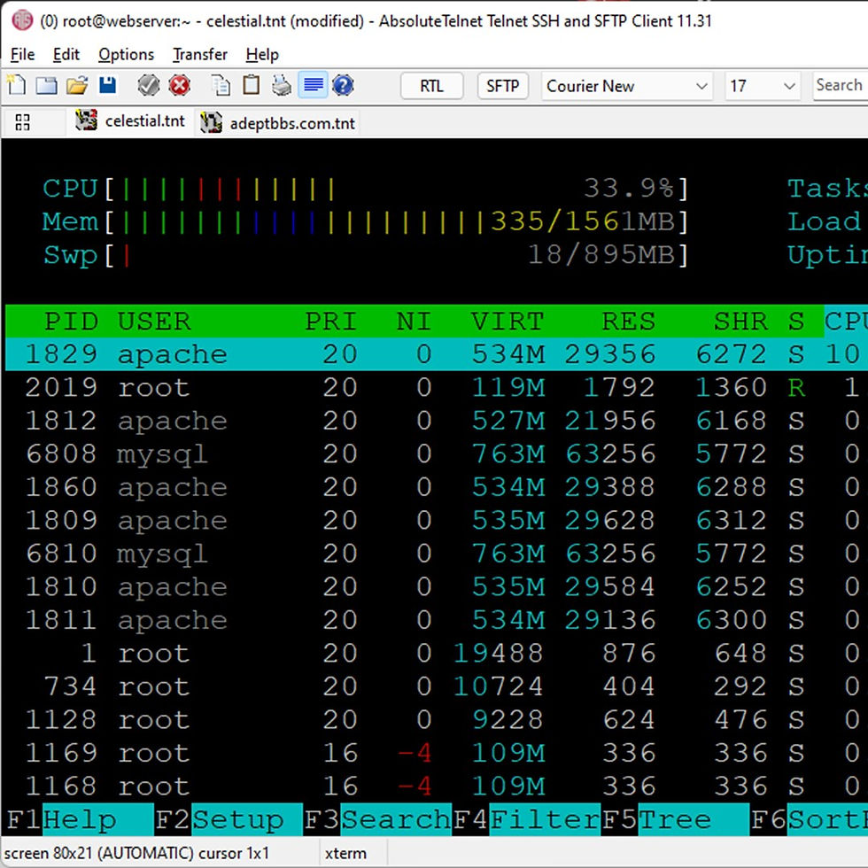This screenshot has height=868, width=868.
Task: Select process row with PID 1809
Action: click(437, 521)
